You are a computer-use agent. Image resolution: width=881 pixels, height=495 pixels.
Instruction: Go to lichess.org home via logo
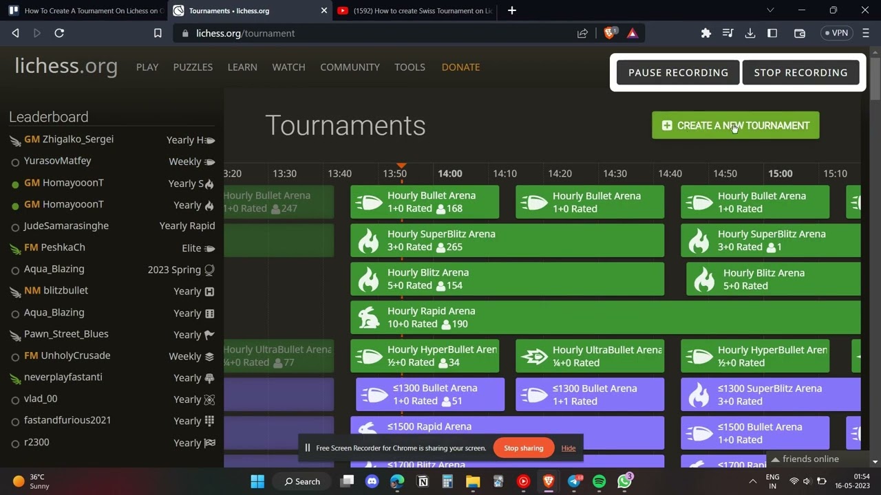point(66,66)
